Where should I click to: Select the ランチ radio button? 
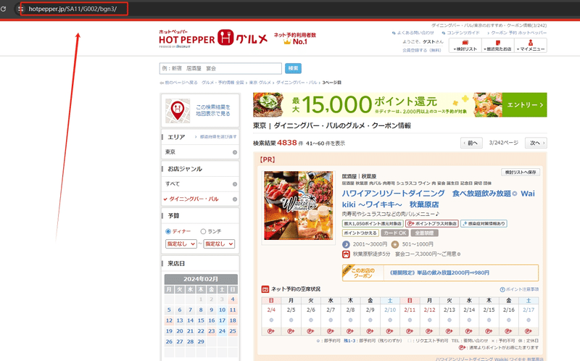click(203, 231)
